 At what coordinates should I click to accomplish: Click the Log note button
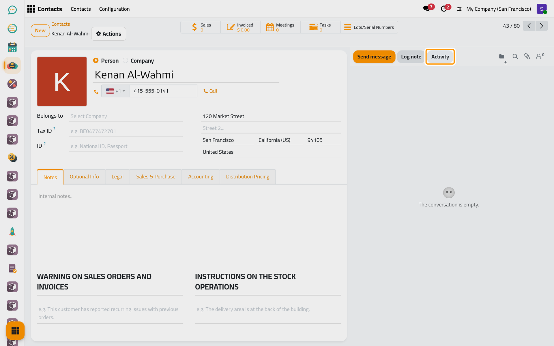(411, 57)
